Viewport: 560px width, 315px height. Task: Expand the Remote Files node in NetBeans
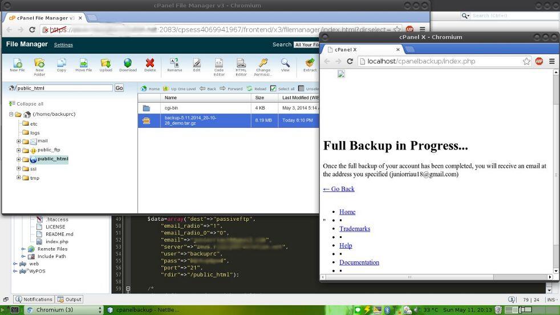click(x=23, y=249)
